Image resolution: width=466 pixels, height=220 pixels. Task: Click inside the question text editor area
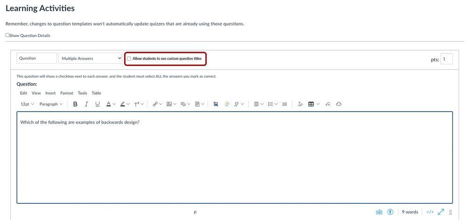click(x=235, y=157)
